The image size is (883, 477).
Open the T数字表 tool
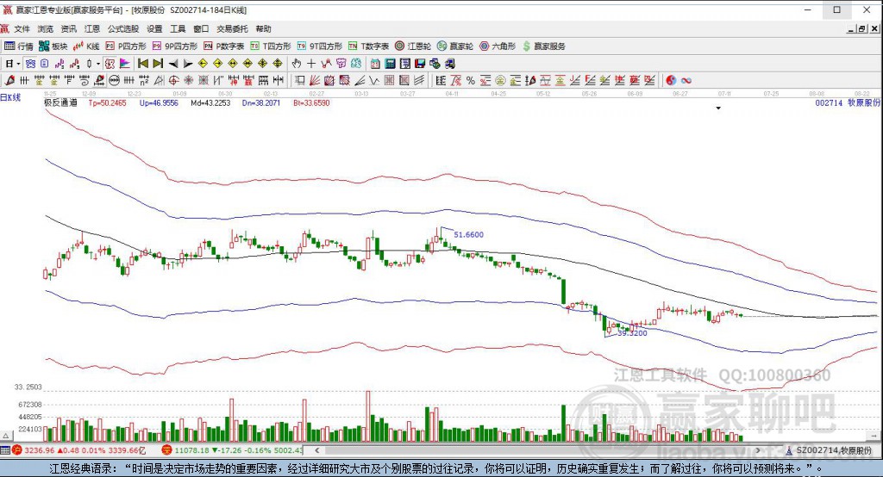(368, 46)
